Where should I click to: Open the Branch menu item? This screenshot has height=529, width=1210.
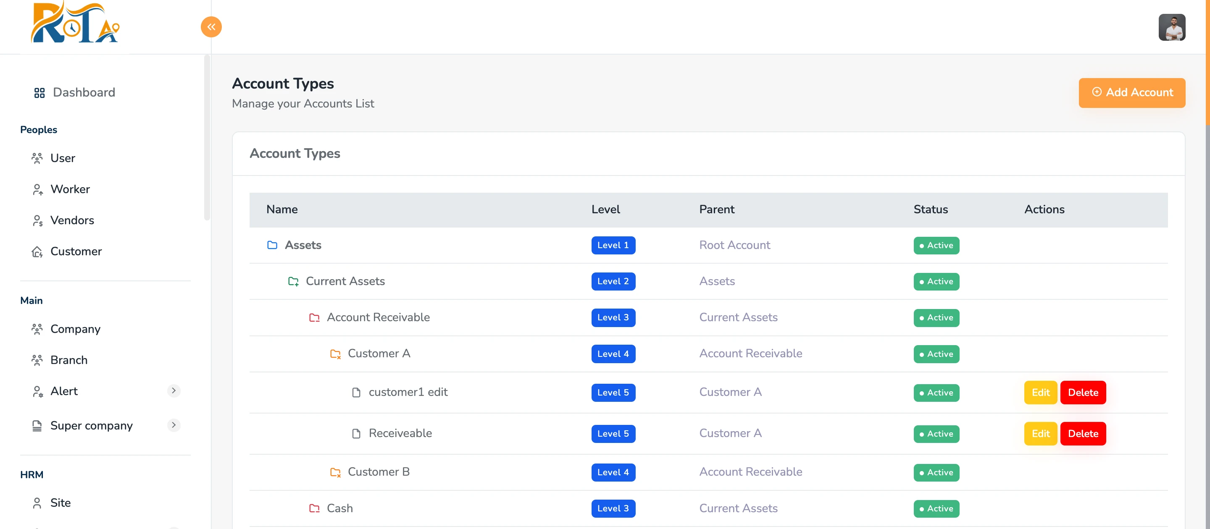coord(68,360)
